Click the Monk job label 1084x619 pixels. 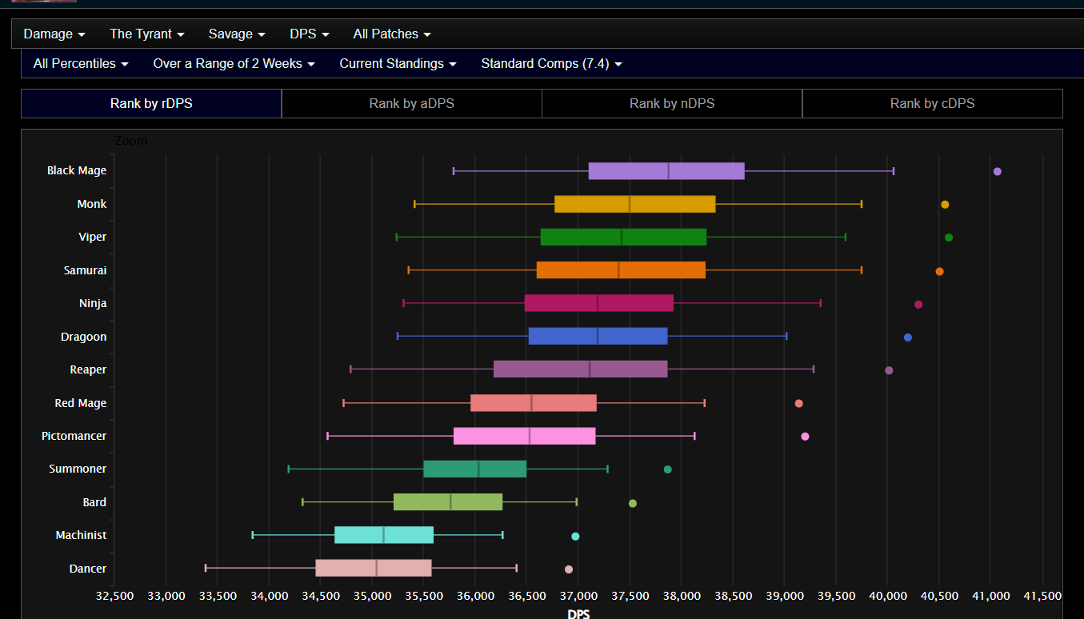[92, 204]
